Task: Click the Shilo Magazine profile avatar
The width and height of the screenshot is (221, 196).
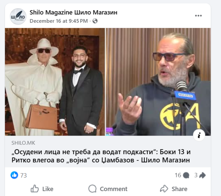Action: 18,17
